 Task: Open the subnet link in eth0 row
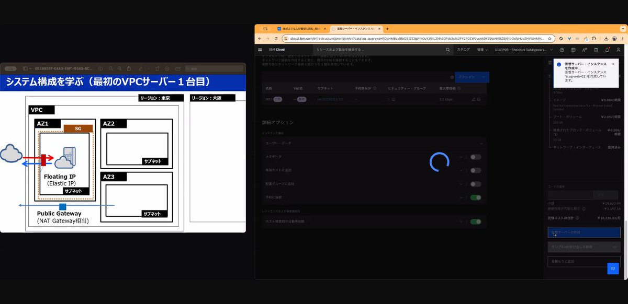pos(330,99)
